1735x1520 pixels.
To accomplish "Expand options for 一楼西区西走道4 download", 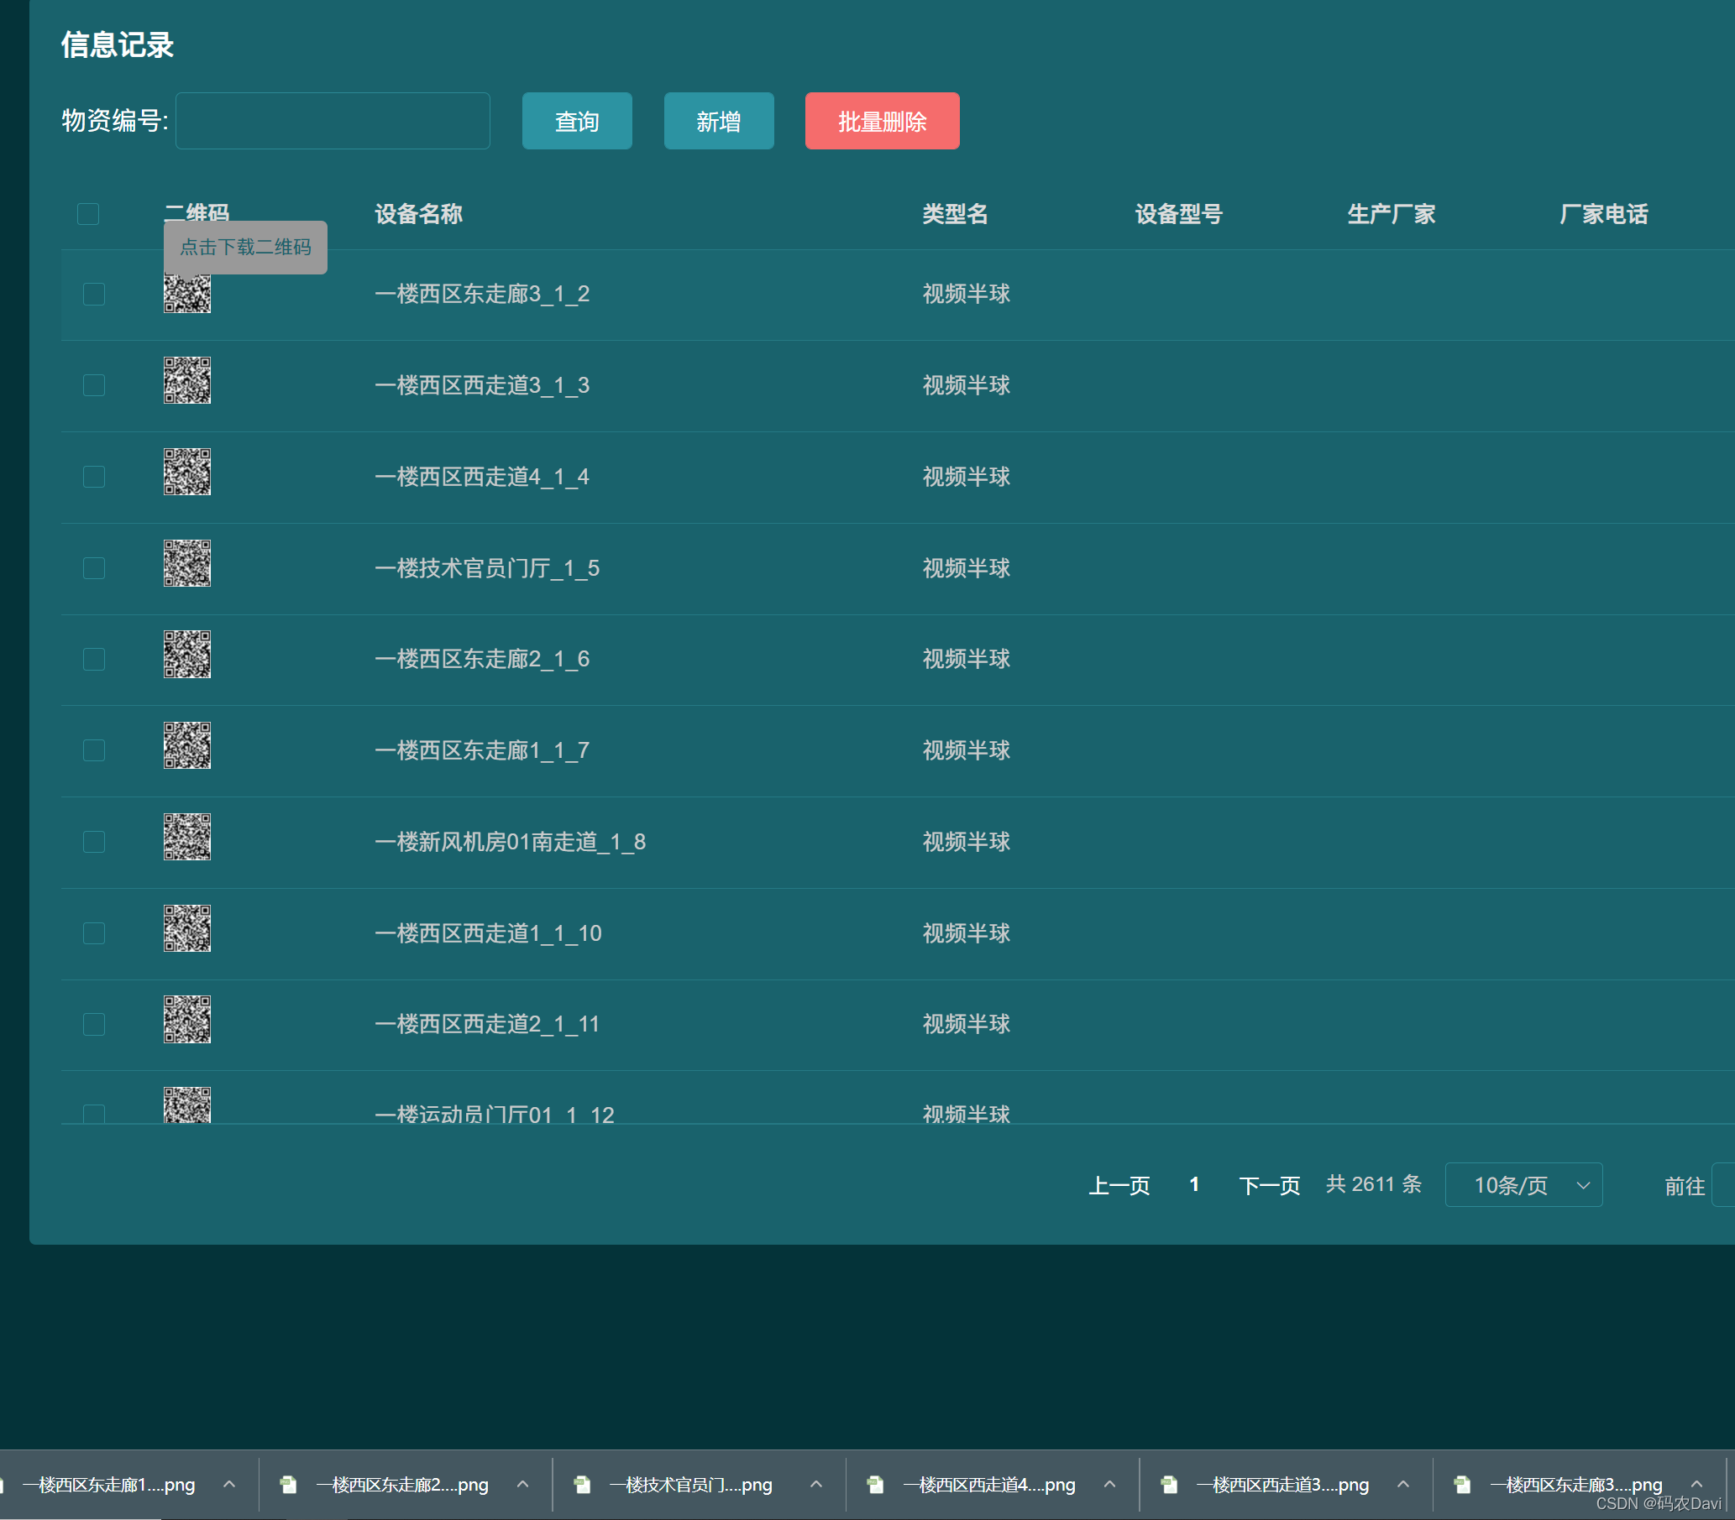I will tap(1109, 1485).
